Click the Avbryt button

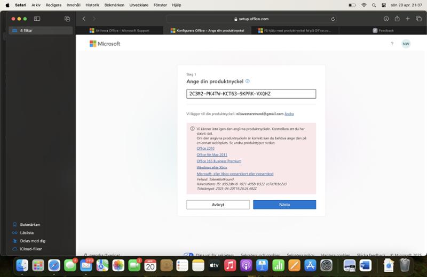(x=218, y=205)
